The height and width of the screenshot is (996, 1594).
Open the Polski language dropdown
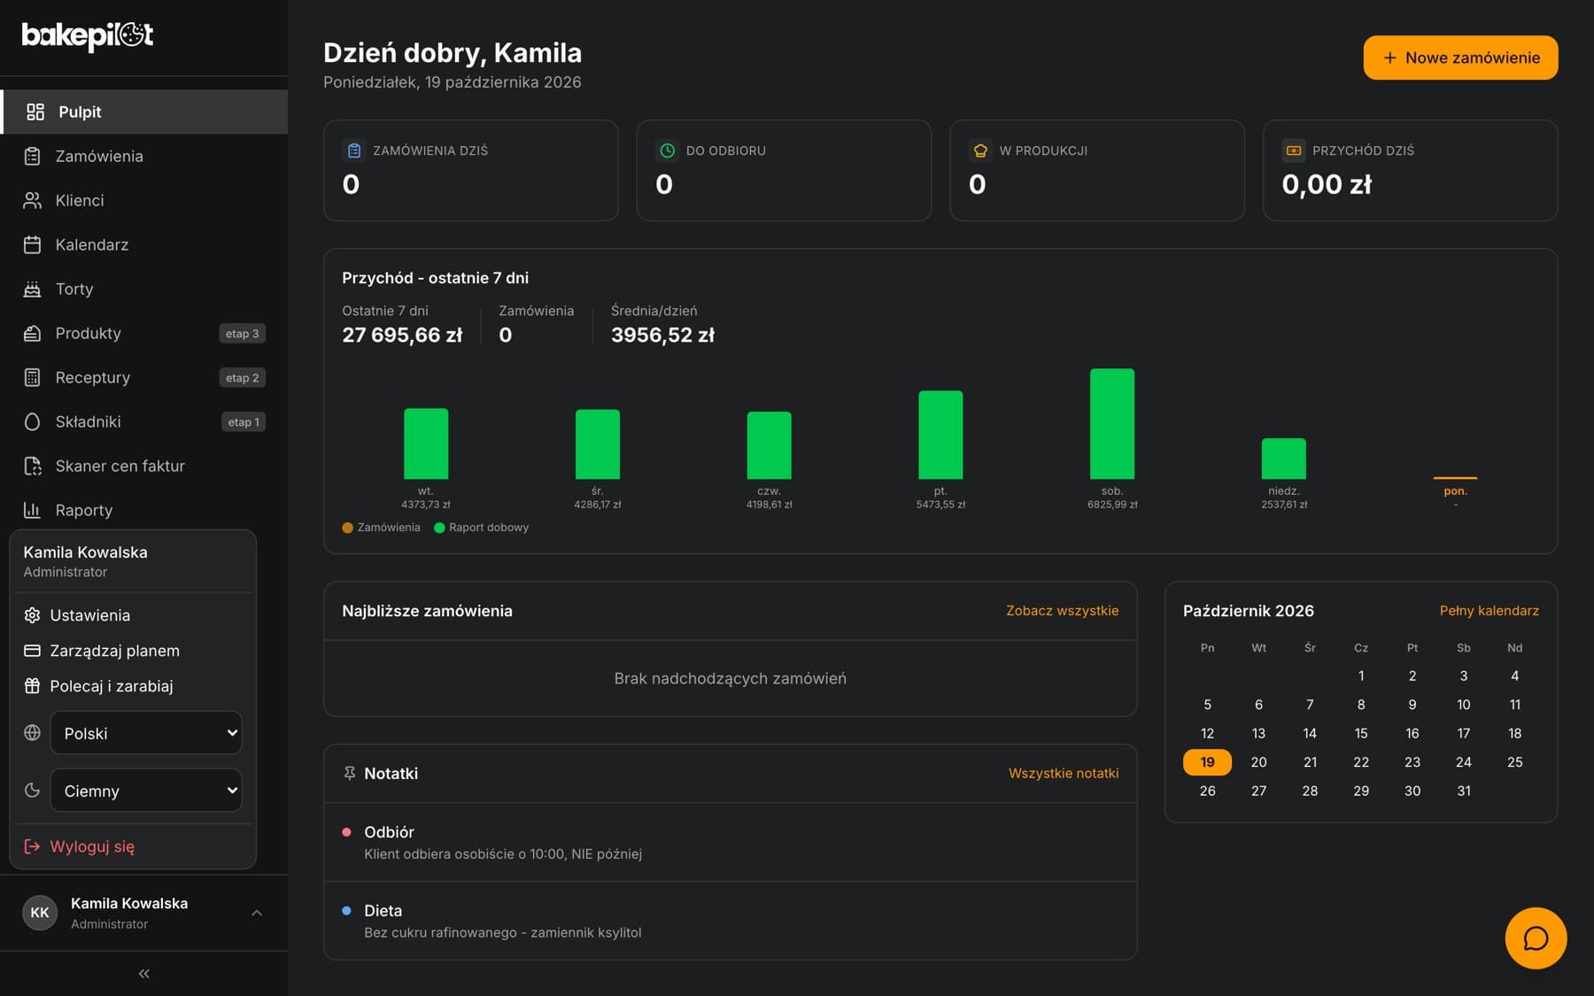146,733
